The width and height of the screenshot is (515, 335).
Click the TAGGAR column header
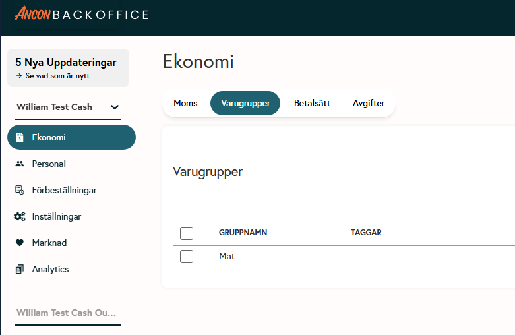coord(366,233)
